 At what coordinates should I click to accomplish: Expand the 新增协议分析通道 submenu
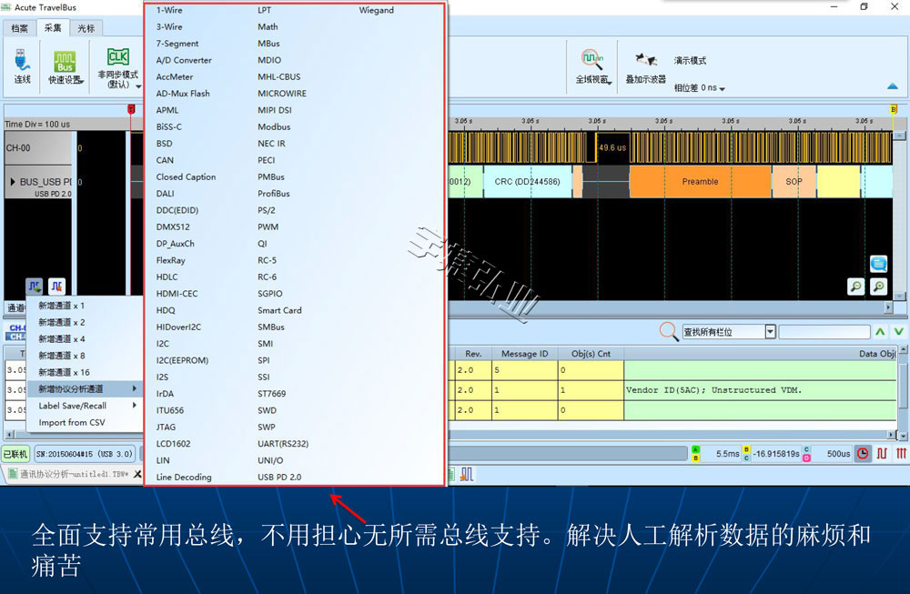(x=86, y=388)
